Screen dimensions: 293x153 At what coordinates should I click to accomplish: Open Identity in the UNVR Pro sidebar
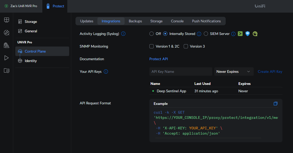click(31, 61)
